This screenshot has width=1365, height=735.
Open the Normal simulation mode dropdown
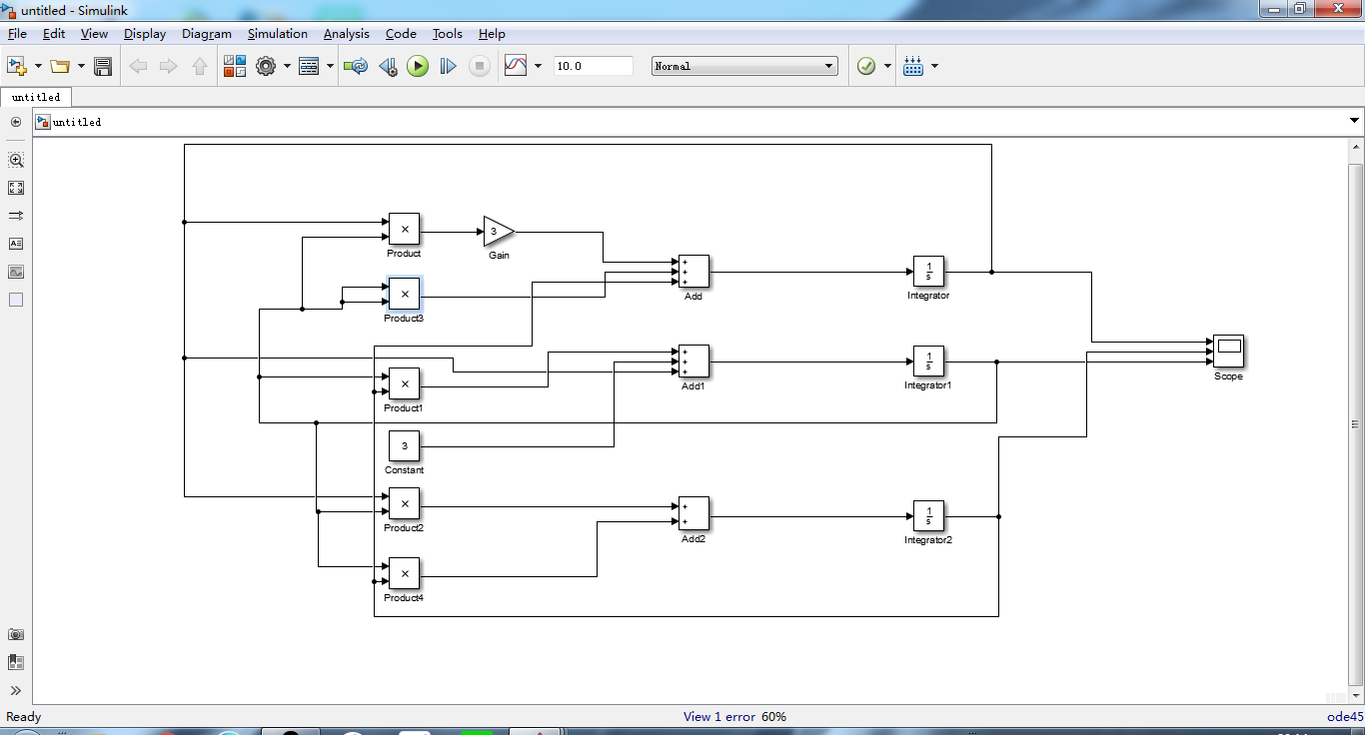click(744, 66)
